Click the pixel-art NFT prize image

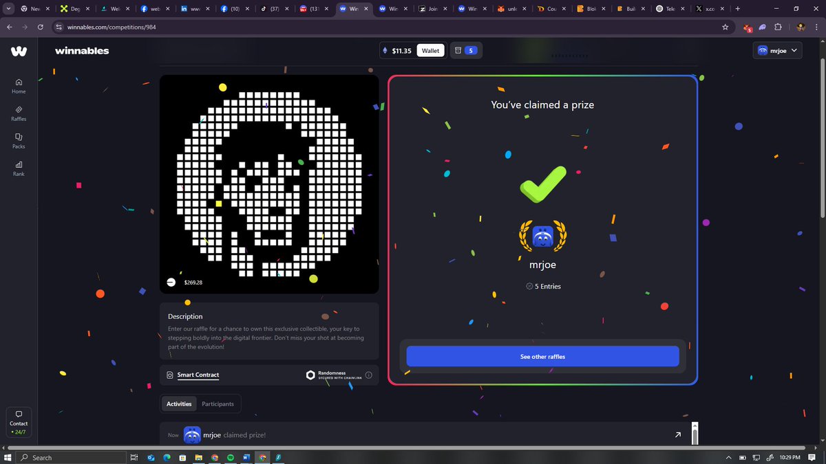point(269,184)
